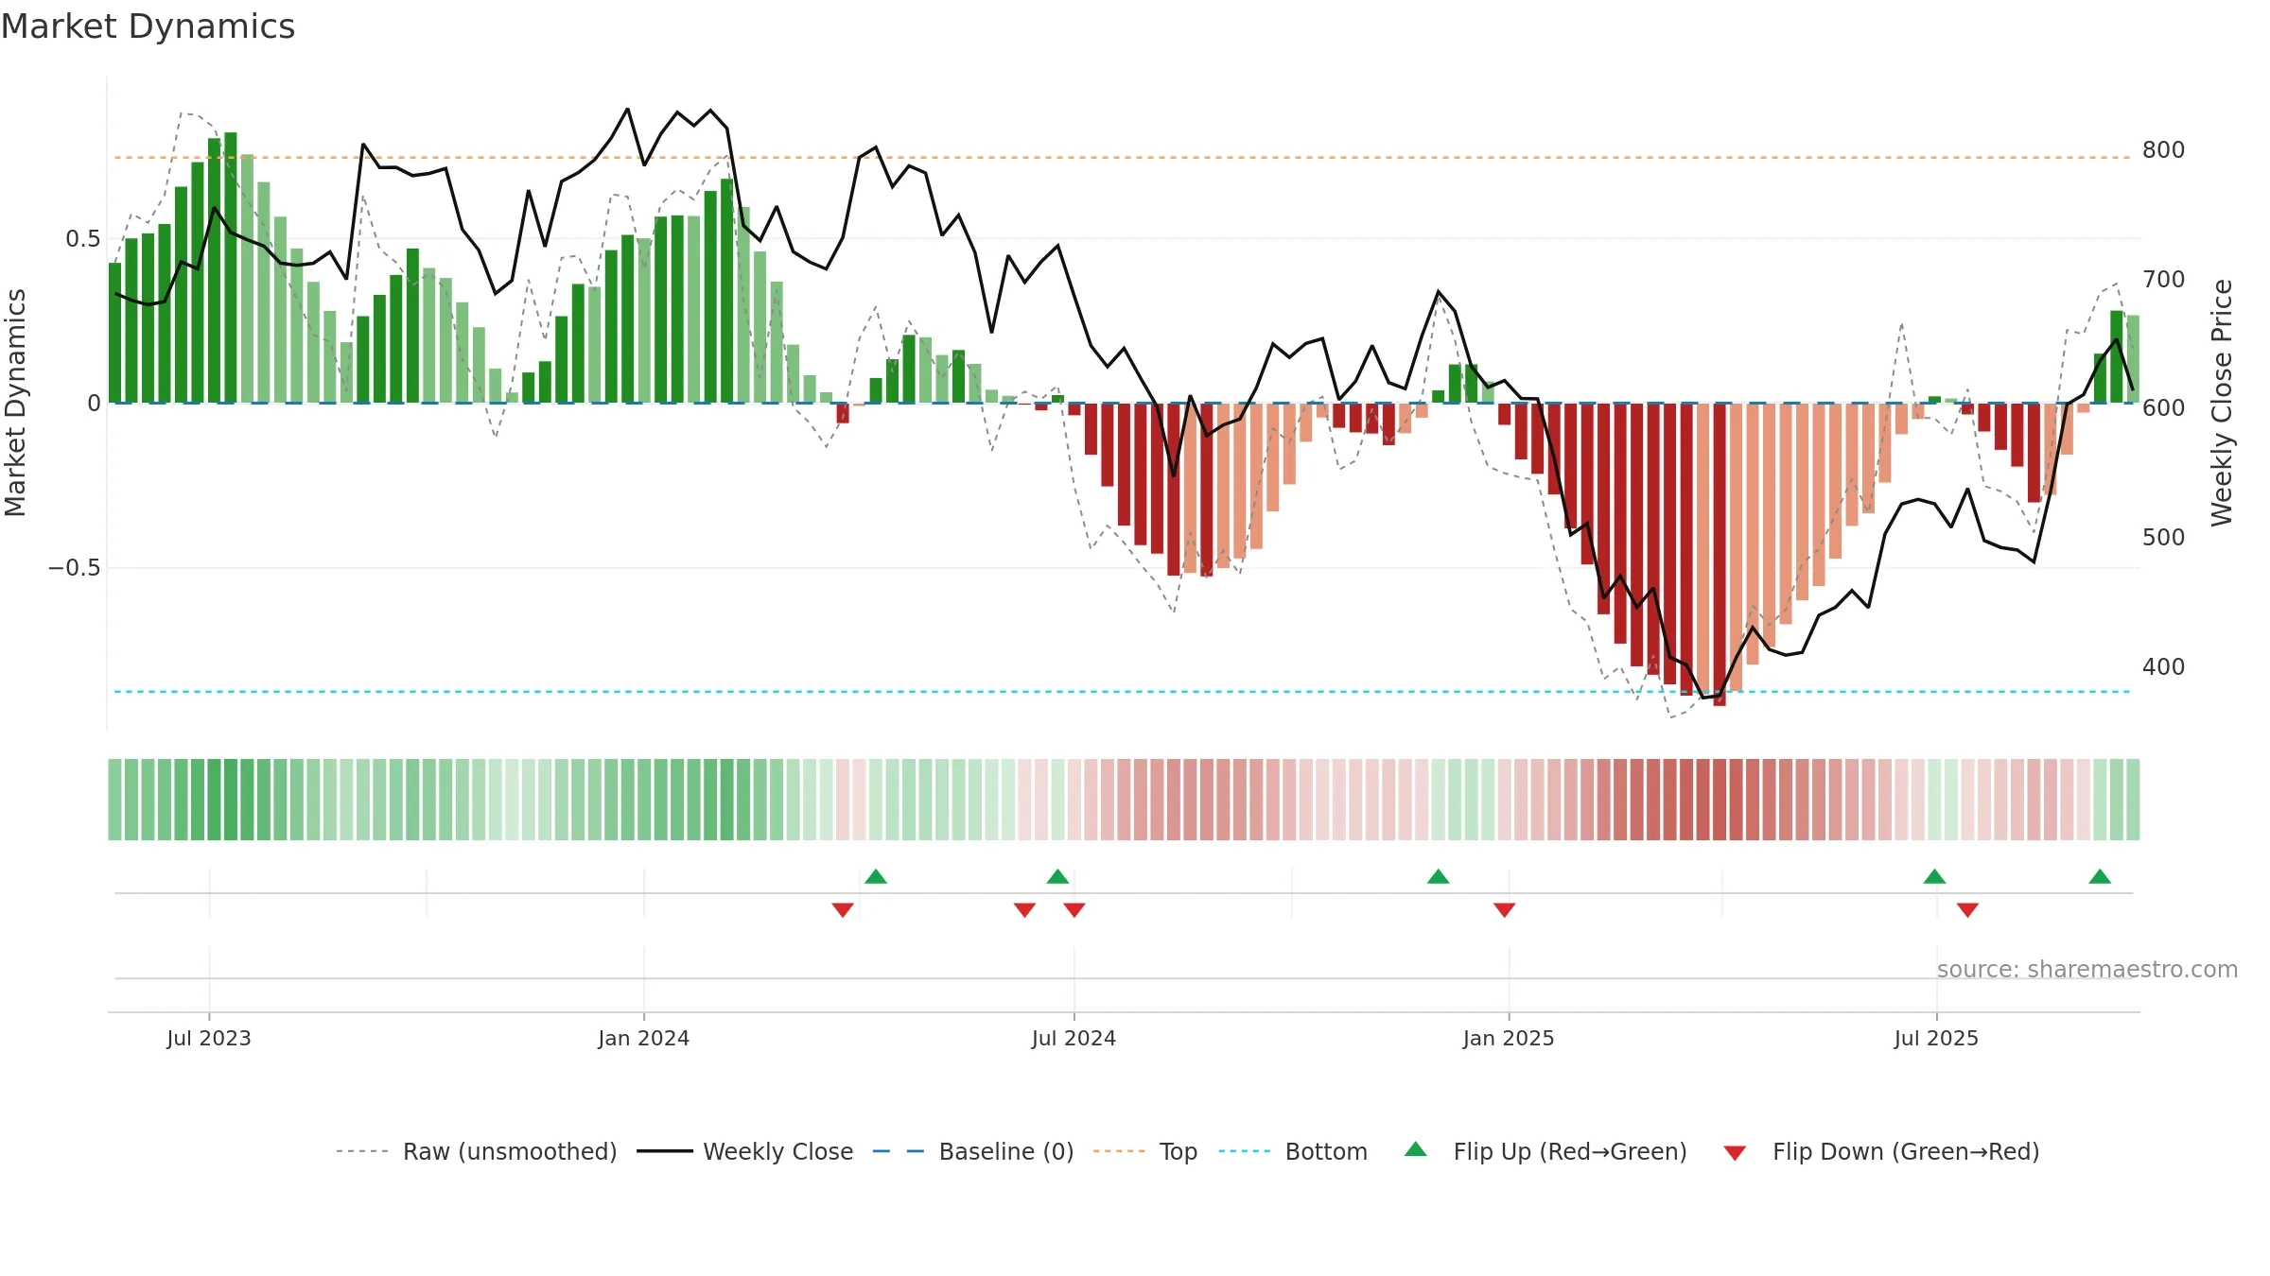
Task: Click the 400 price axis label
Action: click(x=2164, y=666)
